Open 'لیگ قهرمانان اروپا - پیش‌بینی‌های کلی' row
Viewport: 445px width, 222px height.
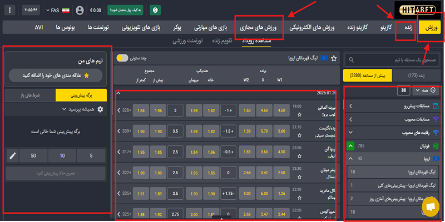pos(394,185)
